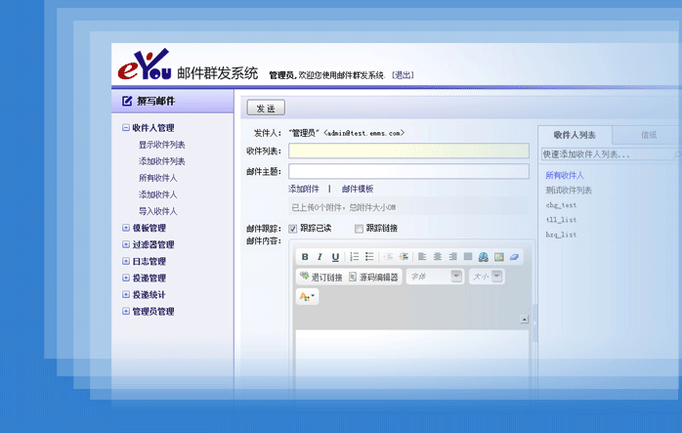Image resolution: width=682 pixels, height=433 pixels.
Task: Click the editor toolbar collapse arrow
Action: (524, 320)
